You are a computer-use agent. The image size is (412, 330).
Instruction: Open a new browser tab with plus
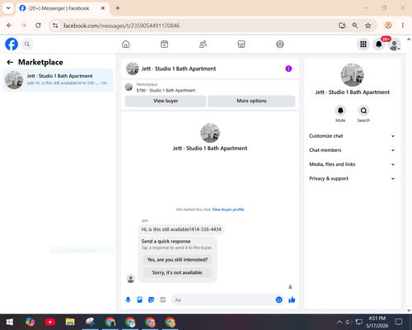[x=118, y=8]
